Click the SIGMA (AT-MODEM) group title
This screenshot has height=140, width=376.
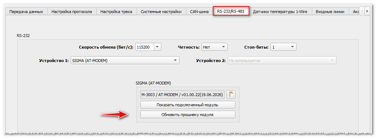click(153, 83)
